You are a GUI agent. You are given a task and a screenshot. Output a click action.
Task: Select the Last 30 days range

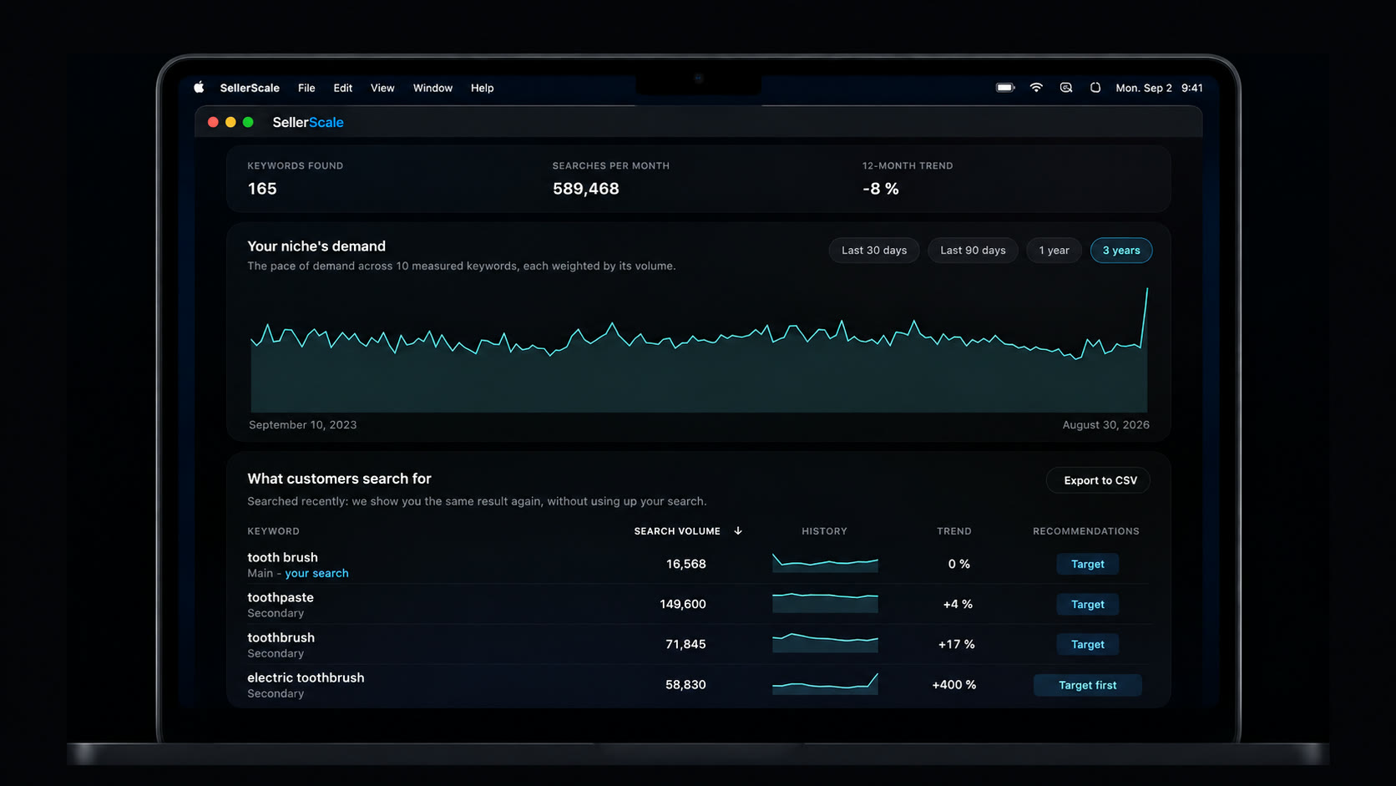[874, 251]
